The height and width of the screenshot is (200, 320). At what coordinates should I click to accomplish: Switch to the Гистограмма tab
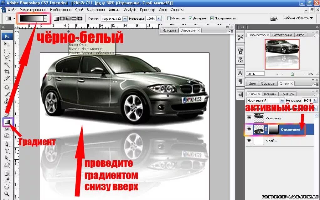click(x=282, y=35)
